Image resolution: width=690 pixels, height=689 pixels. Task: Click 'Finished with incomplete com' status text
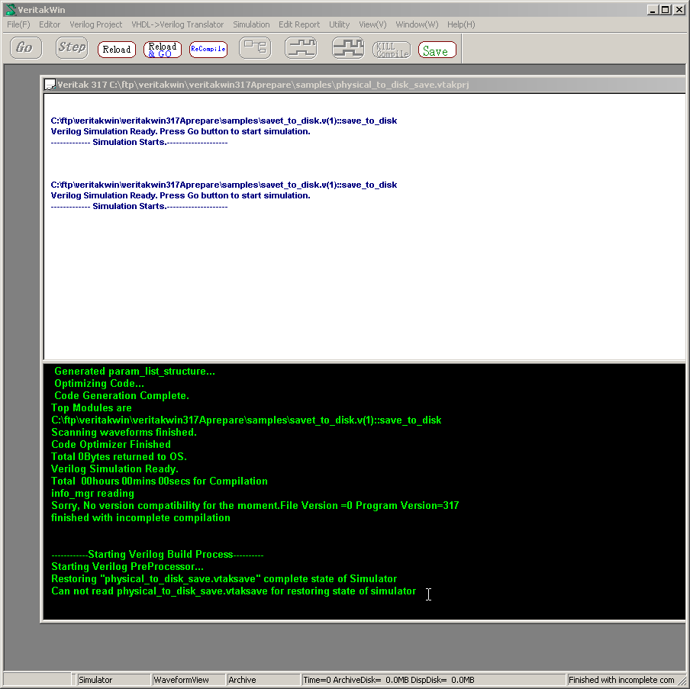pos(621,680)
